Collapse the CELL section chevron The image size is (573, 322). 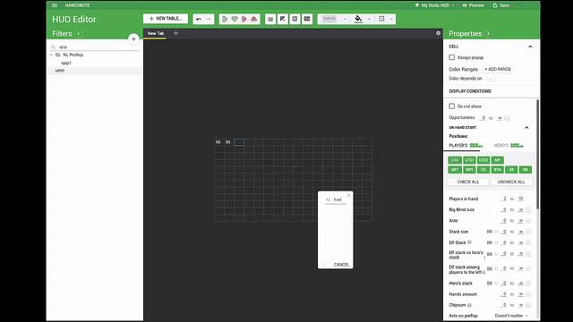[x=530, y=47]
